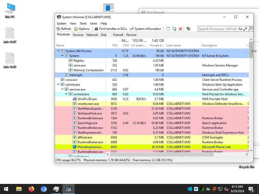Open This PC desktop icon
The width and height of the screenshot is (259, 194).
tap(10, 11)
